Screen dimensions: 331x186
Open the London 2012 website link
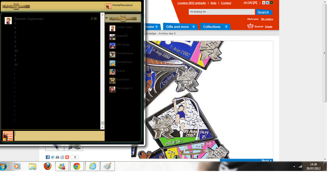click(x=192, y=3)
